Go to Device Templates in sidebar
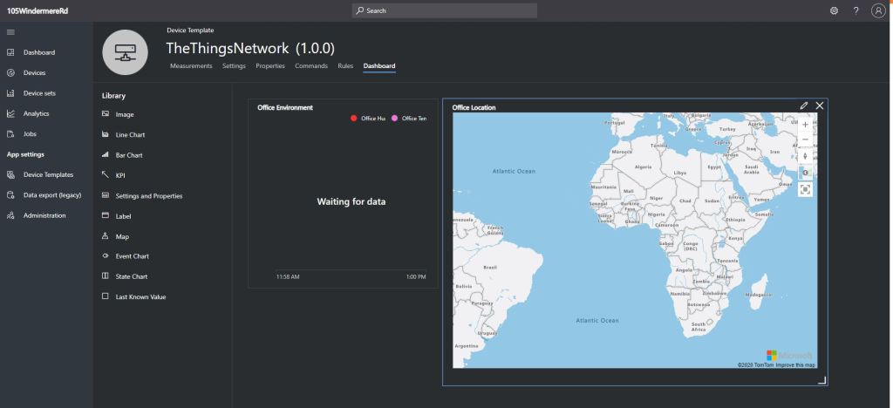 click(x=48, y=174)
